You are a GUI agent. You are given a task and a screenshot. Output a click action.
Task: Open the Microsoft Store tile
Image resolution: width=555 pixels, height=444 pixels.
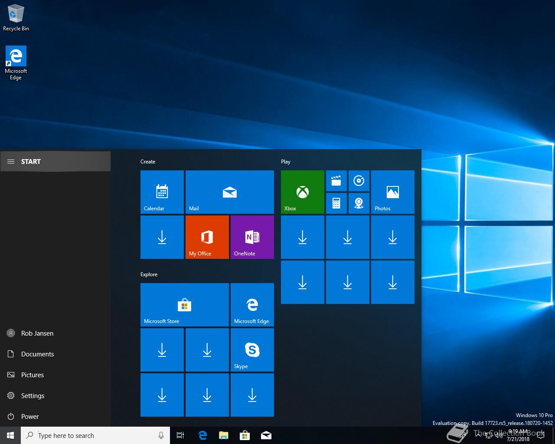185,305
